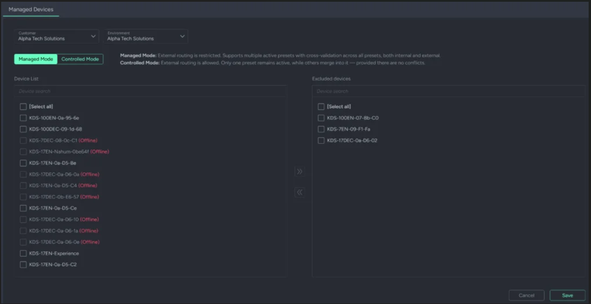
Task: Check excluded device KDS-7EN-09-F1-Fa
Action: click(321, 129)
